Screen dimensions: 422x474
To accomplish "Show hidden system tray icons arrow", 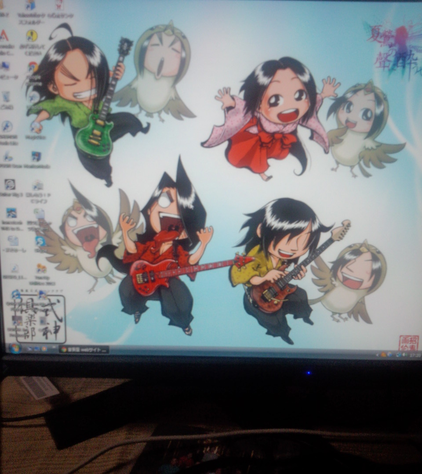I will click(377, 355).
